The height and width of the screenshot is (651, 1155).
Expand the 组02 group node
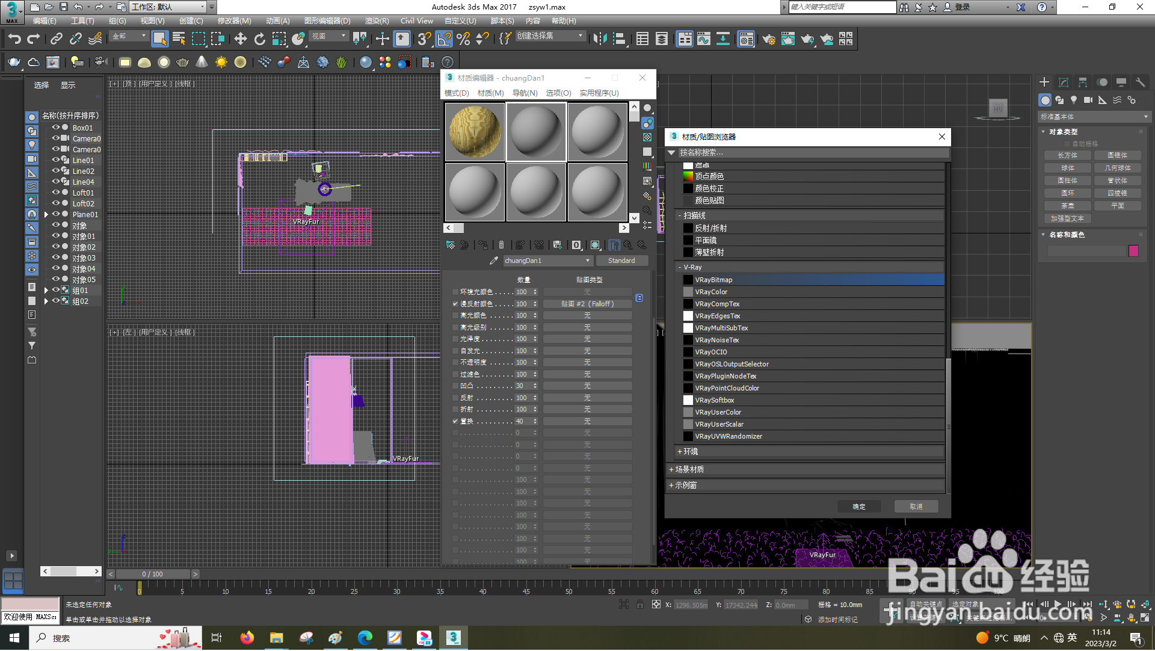click(46, 301)
